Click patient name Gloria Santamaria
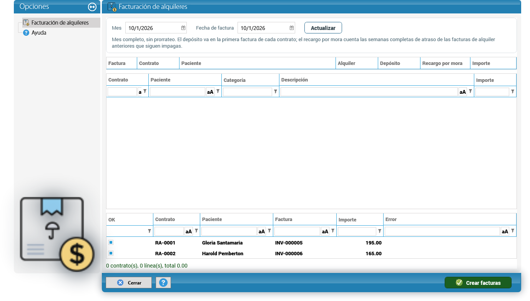Image resolution: width=530 pixels, height=301 pixels. pos(222,243)
